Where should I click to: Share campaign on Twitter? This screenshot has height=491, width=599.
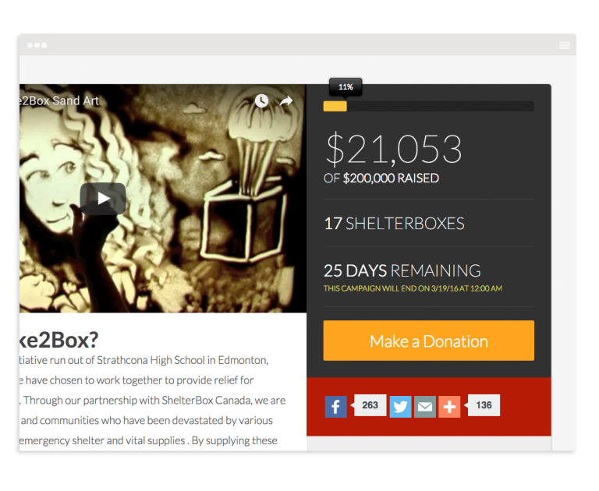(400, 407)
